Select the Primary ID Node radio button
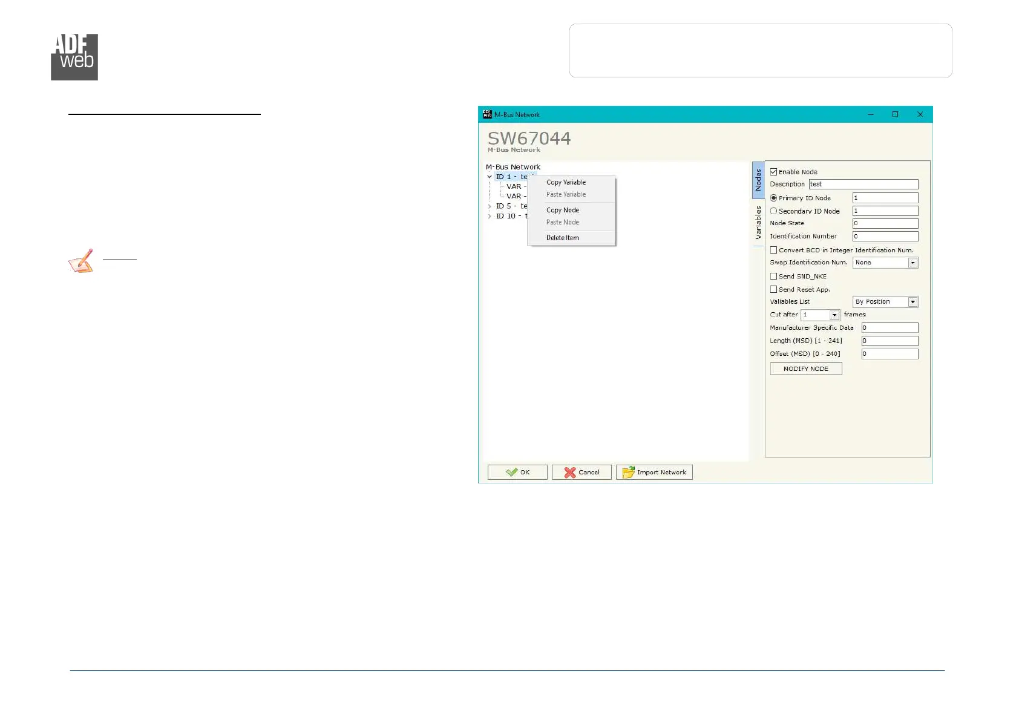Viewport: 1019px width, 720px height. 773,198
